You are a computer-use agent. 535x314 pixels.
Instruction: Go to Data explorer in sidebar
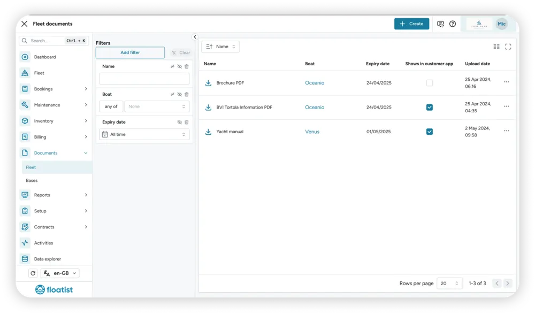click(48, 259)
